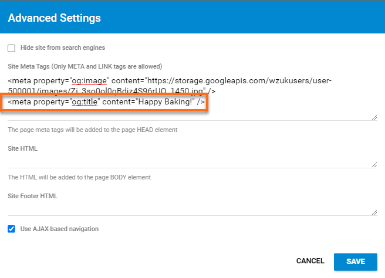Cancel the Advanced Settings dialog
Screen dimensions: 385x278
pos(310,261)
